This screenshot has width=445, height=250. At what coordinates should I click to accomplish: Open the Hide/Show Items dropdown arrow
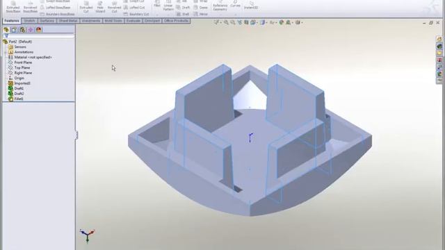277,23
